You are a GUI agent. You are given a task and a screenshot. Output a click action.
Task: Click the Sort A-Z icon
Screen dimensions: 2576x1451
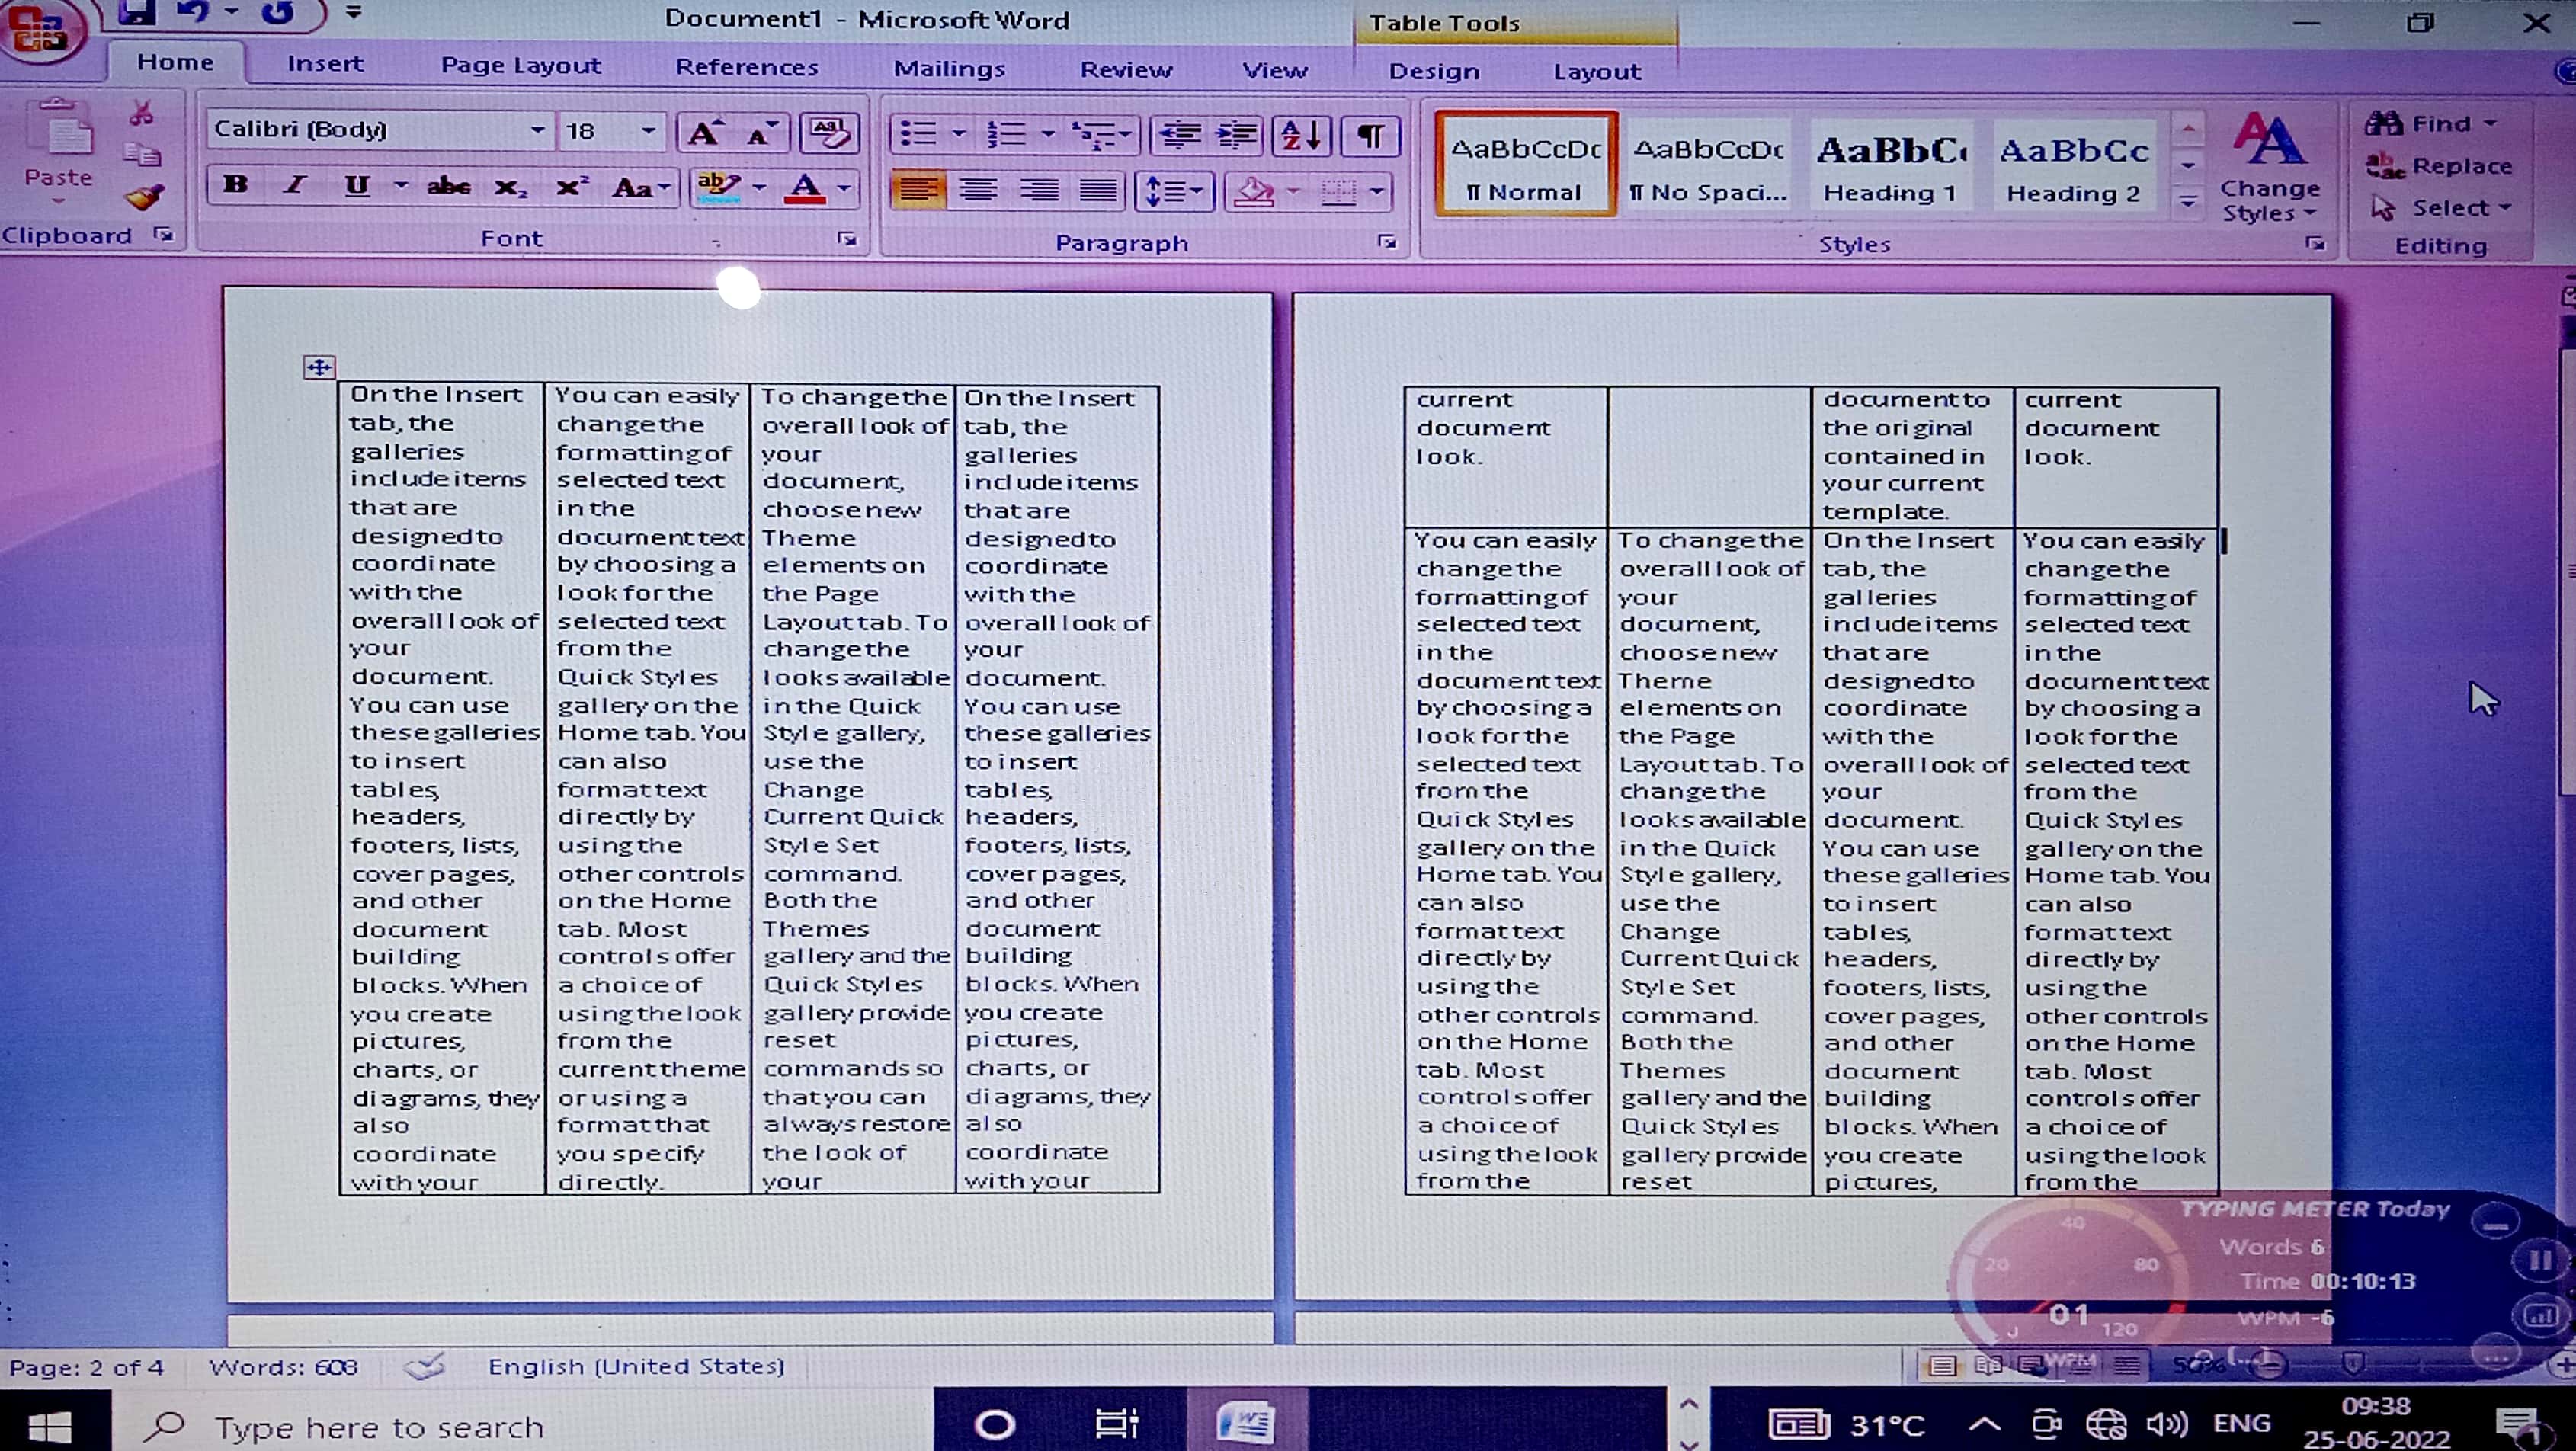coord(1301,135)
